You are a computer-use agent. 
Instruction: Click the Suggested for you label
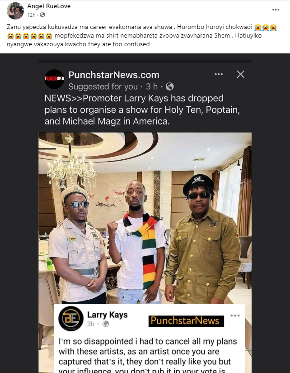pyautogui.click(x=103, y=86)
